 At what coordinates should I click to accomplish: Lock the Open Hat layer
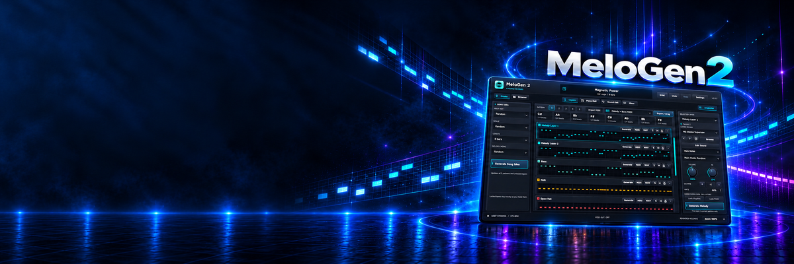(x=666, y=201)
